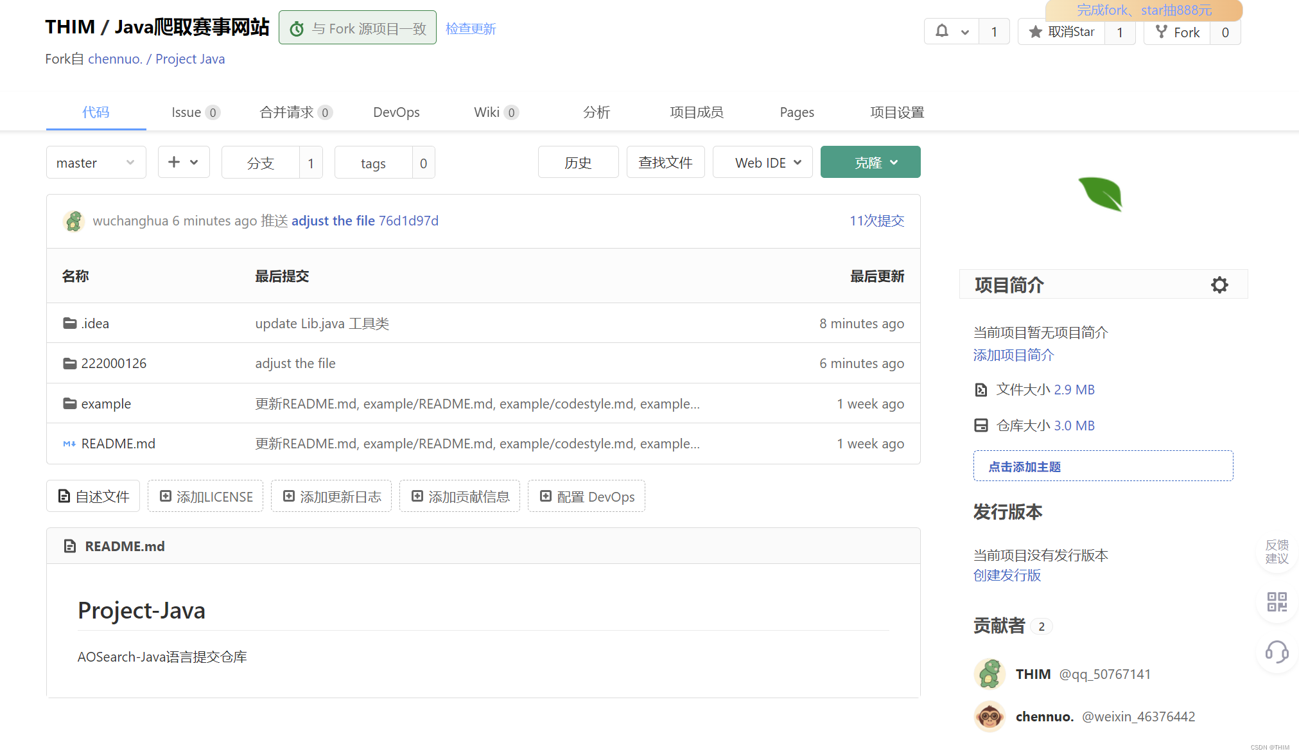This screenshot has height=756, width=1299.
Task: Switch to the Issue tab
Action: 196,112
